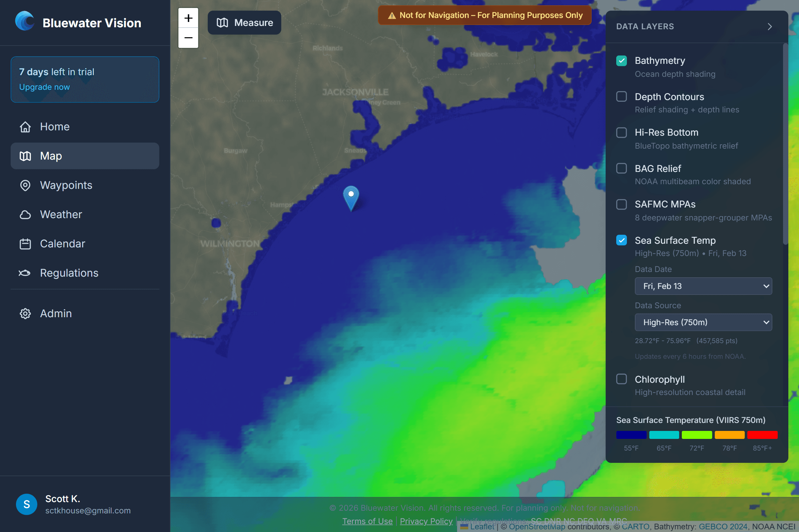
Task: Select the Map icon in sidebar
Action: click(x=25, y=156)
